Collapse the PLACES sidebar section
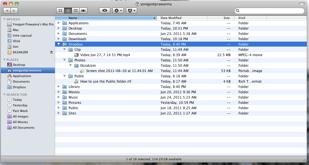309x165 pixels. [x=4, y=59]
